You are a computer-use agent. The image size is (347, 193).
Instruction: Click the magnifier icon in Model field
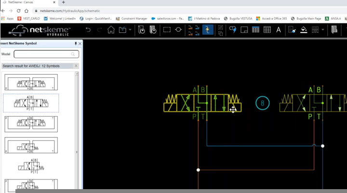pos(73,54)
